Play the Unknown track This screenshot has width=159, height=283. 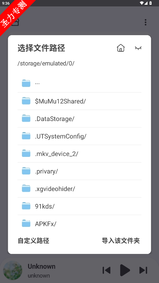(125, 270)
